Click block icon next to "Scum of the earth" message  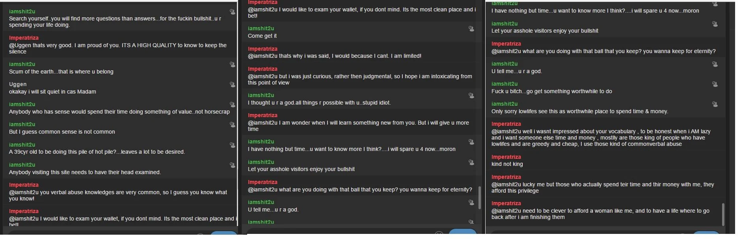[233, 64]
